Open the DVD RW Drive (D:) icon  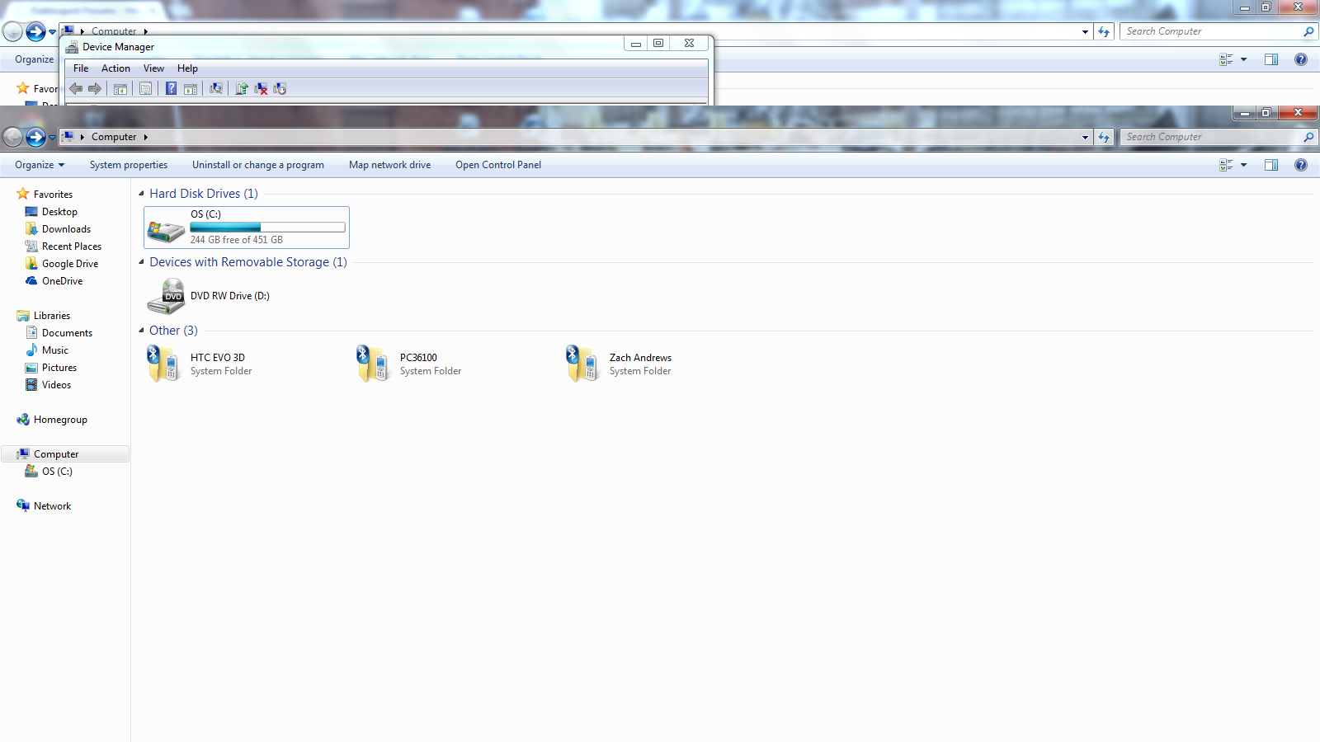tap(166, 296)
